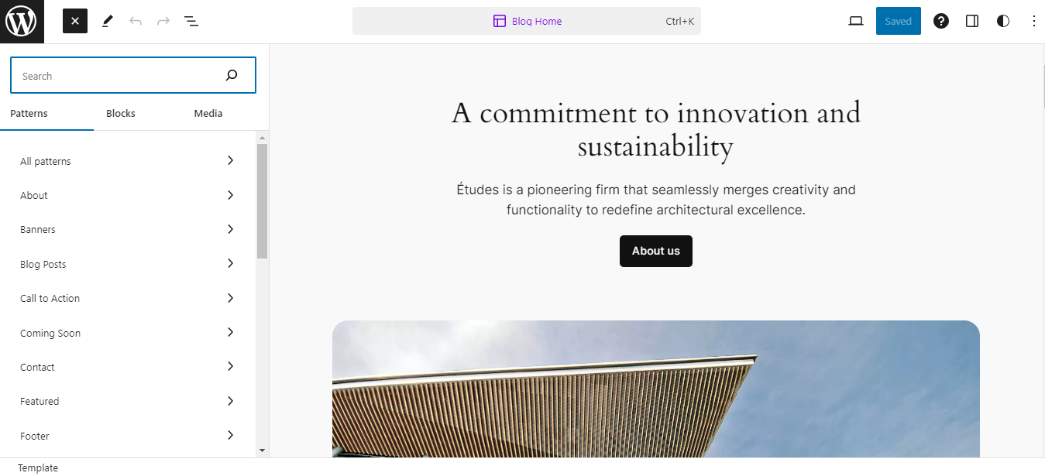Toggle the Styles half-circle icon
Screen dimensions: 1045x476
click(1003, 22)
